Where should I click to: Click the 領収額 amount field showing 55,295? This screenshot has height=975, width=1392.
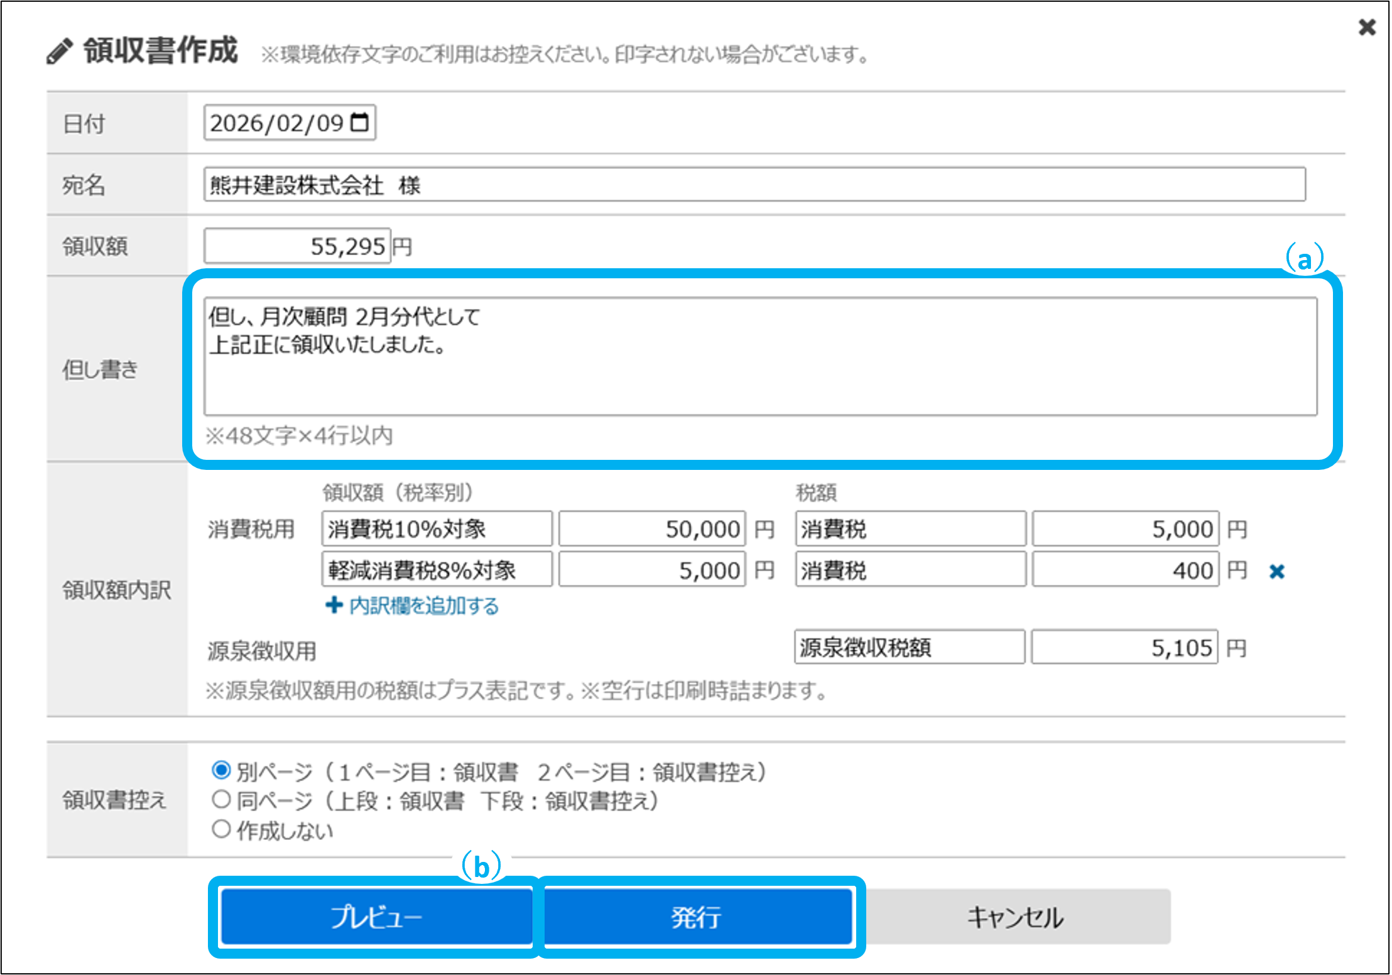pos(297,246)
